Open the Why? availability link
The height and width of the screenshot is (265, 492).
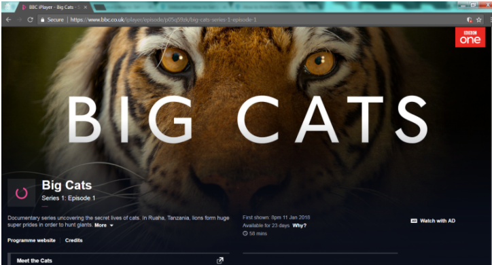pyautogui.click(x=299, y=226)
